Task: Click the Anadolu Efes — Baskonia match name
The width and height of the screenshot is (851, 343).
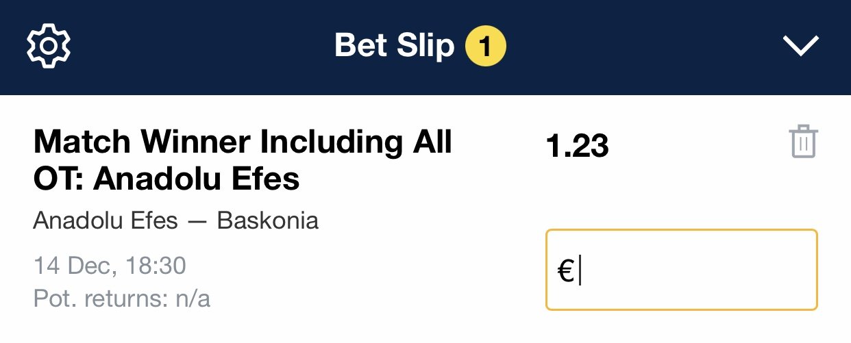Action: (x=175, y=221)
